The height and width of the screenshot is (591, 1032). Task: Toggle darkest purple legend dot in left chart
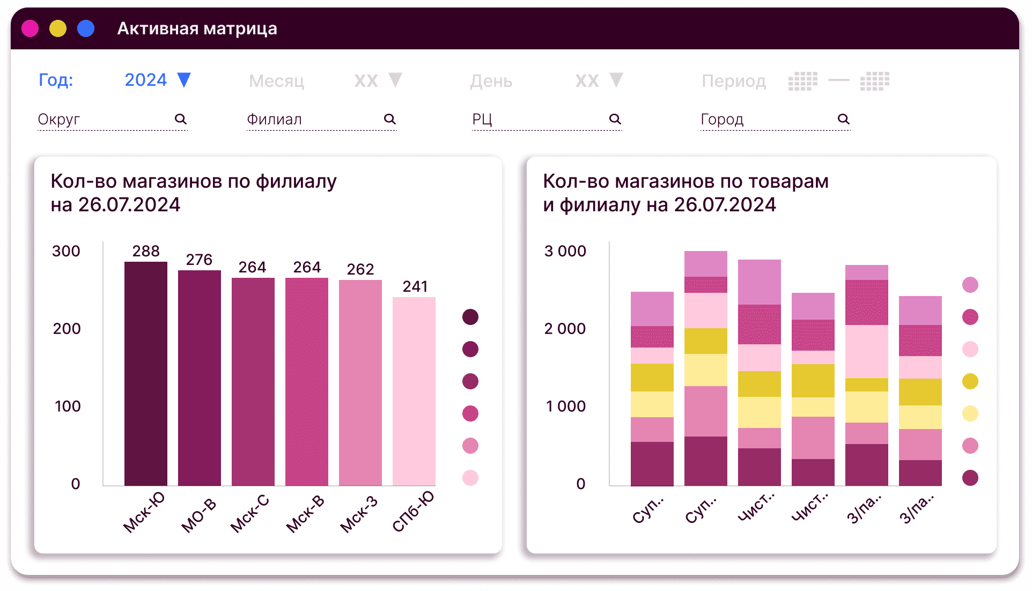[x=470, y=317]
